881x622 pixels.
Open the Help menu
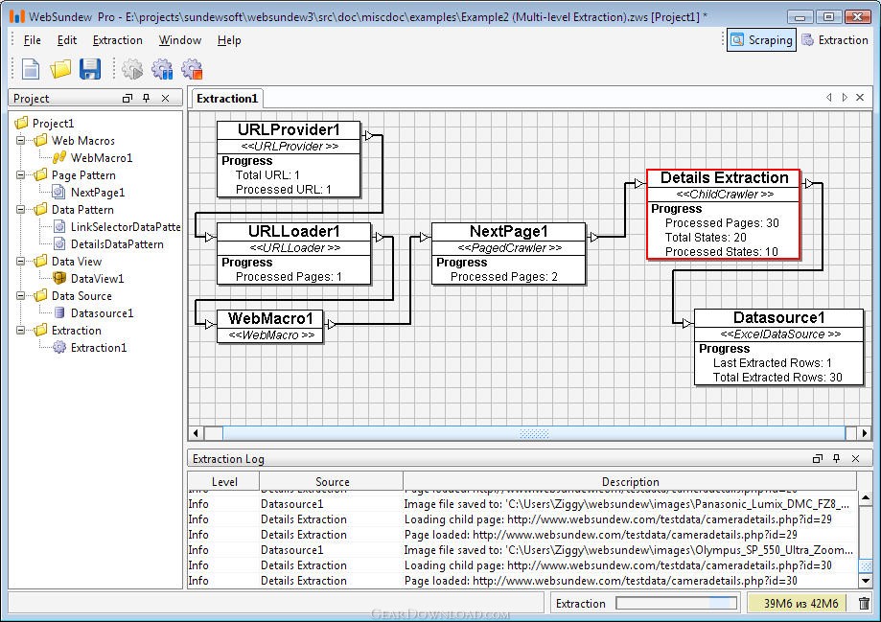(229, 40)
